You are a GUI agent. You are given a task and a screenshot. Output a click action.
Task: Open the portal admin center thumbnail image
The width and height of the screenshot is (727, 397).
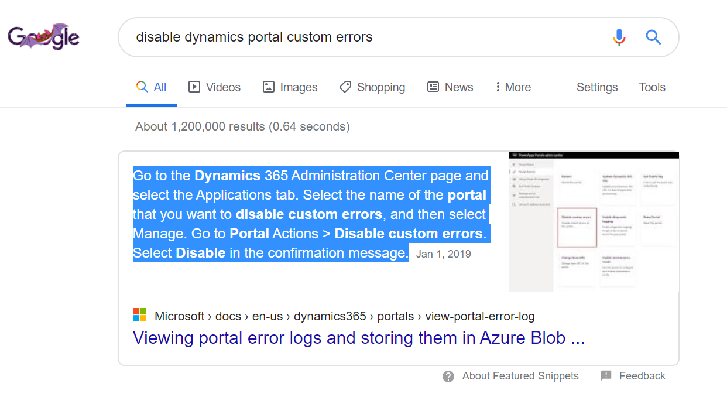[x=594, y=222]
